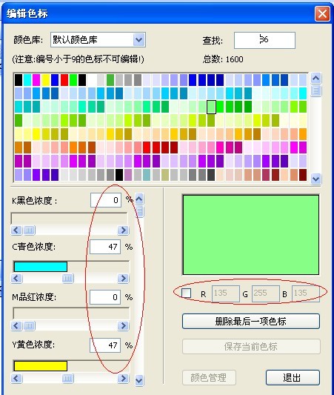This screenshot has width=334, height=395.
Task: Click the right arrow of C青色浓度 slider
Action: [124, 279]
